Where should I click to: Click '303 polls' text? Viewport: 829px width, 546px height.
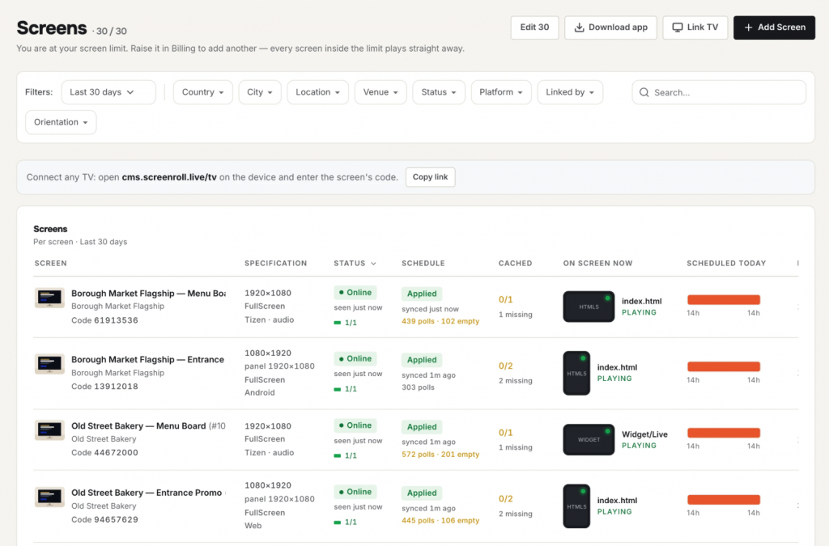click(418, 387)
